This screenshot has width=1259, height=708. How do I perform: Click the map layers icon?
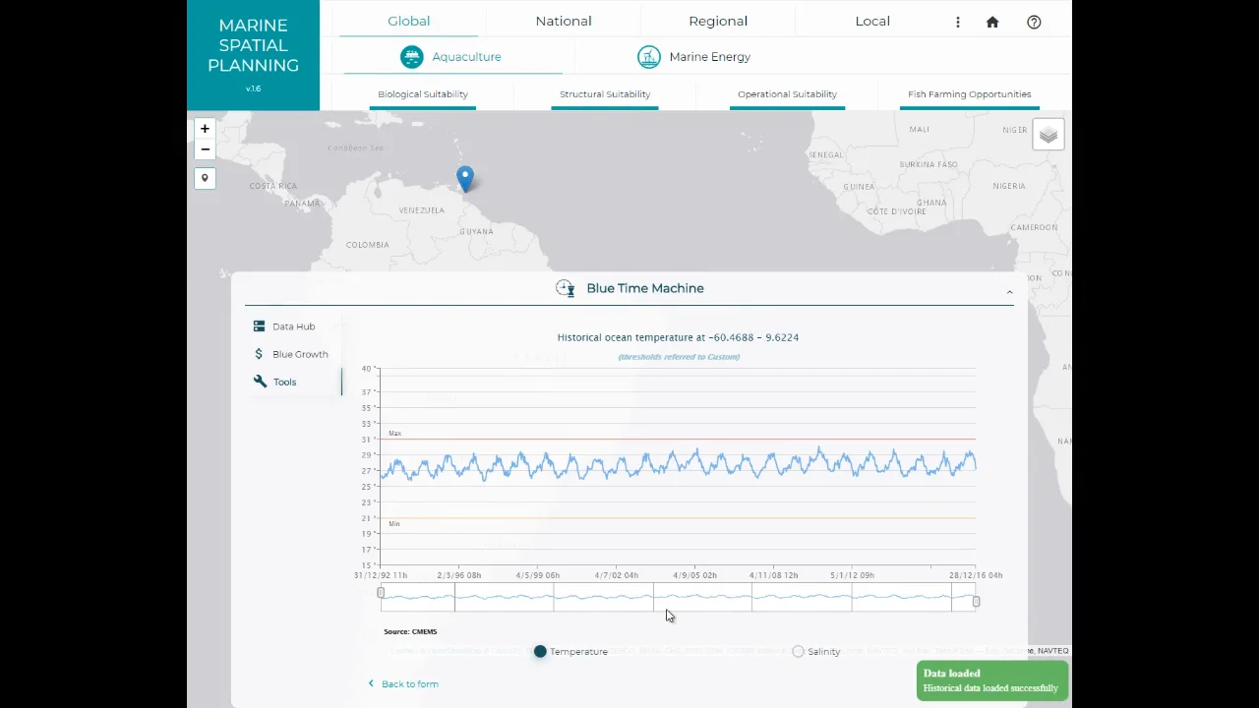coord(1048,136)
